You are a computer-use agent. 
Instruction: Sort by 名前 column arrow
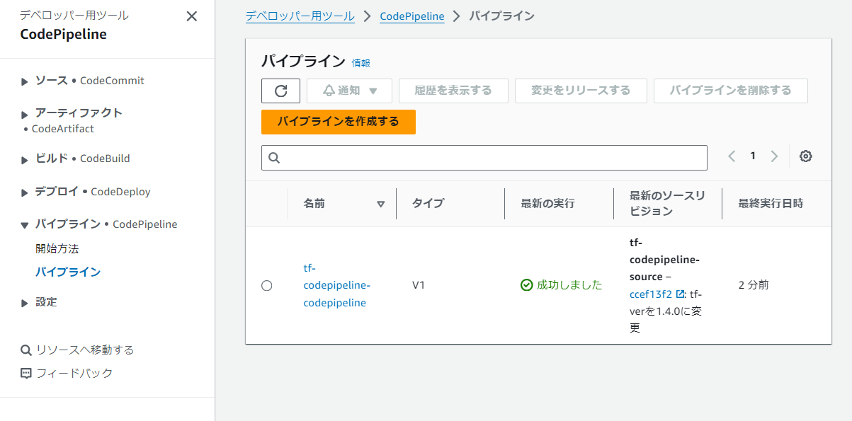tap(380, 204)
